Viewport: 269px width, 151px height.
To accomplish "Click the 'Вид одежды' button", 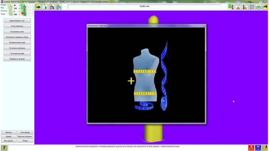I will (x=9, y=141).
